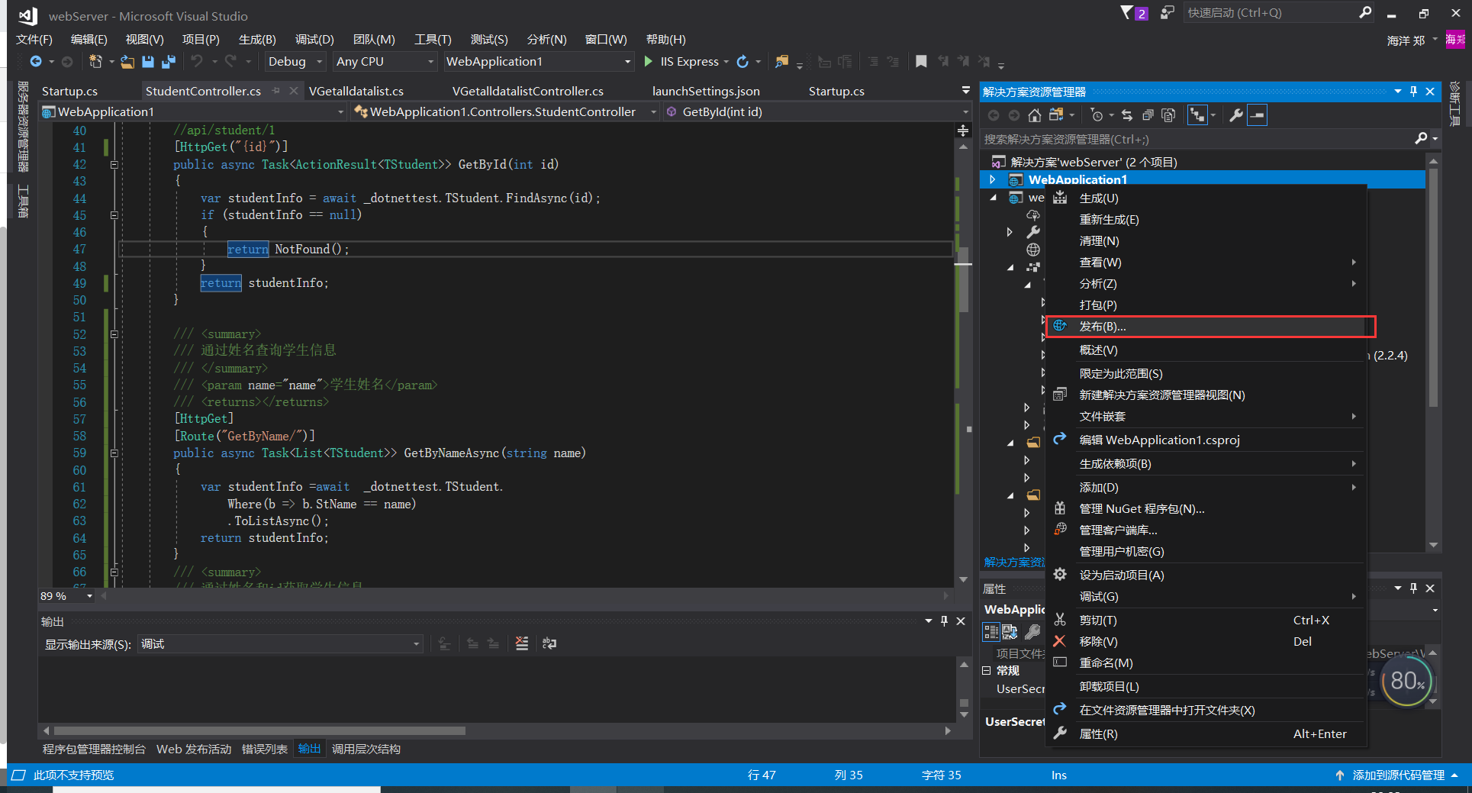This screenshot has width=1472, height=793.
Task: Click the feedback icon next to notifications
Action: click(x=1167, y=12)
